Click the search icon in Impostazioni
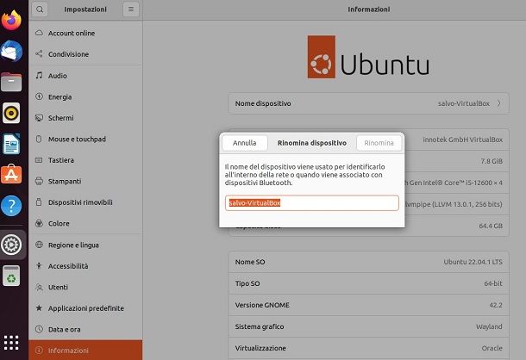 point(40,9)
